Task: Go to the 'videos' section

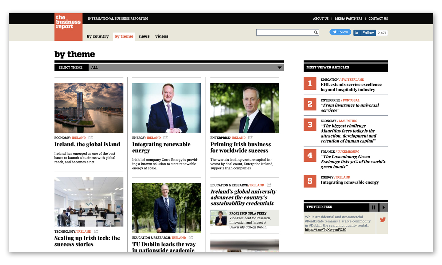Action: coord(161,37)
